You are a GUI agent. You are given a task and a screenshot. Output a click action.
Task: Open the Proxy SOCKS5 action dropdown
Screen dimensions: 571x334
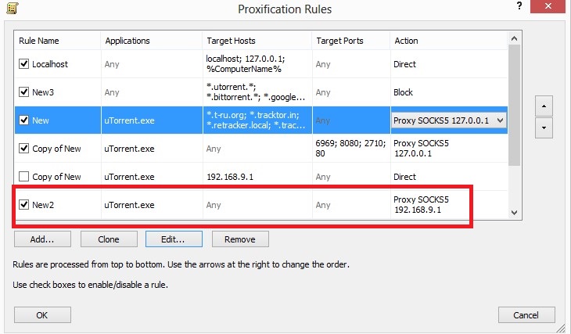pyautogui.click(x=501, y=120)
